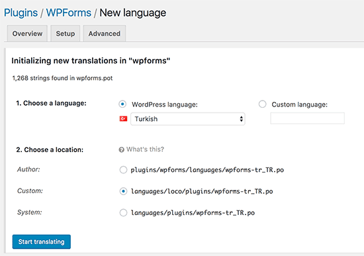
Task: Open the Advanced tab
Action: coord(105,34)
